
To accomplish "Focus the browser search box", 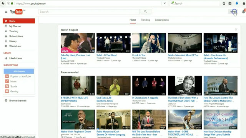I will [194, 3].
